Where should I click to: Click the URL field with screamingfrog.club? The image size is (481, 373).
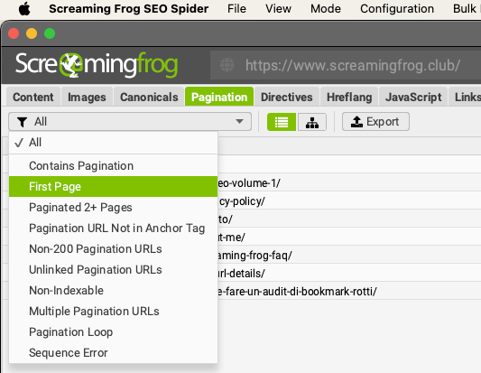click(x=346, y=65)
